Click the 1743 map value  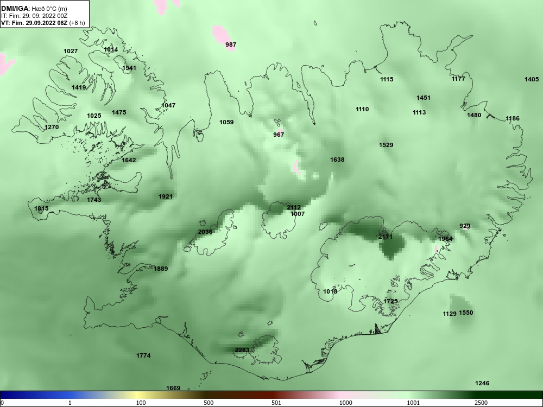point(94,200)
